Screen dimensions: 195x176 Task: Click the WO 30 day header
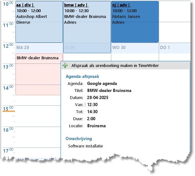click(x=119, y=47)
